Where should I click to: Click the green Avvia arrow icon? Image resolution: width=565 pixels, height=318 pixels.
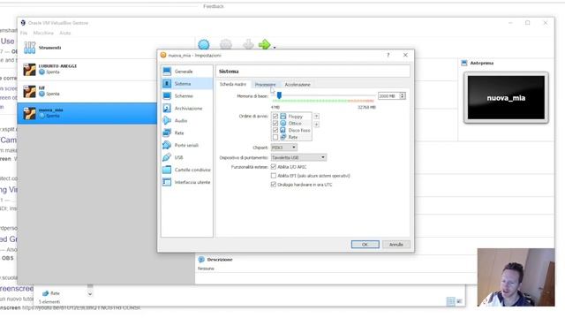click(x=264, y=44)
